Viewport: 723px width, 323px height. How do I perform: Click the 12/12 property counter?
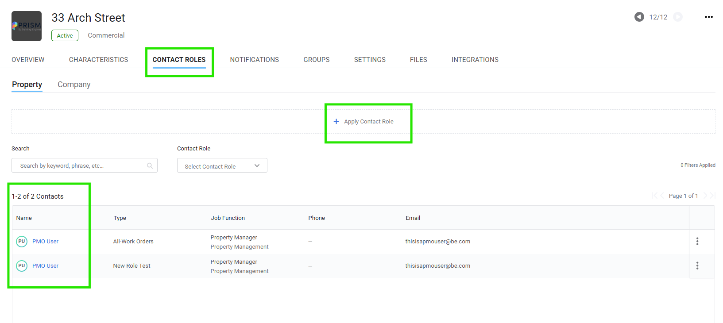[658, 17]
